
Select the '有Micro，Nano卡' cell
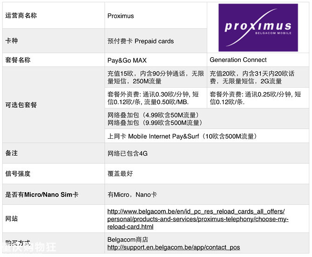pos(207,194)
